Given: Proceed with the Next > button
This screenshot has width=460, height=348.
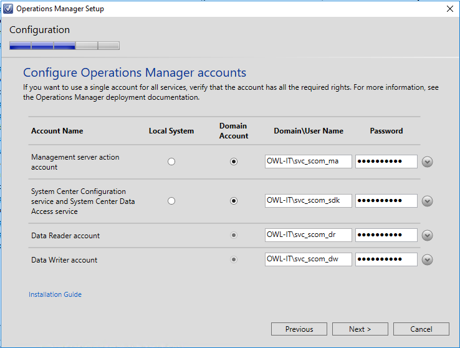Looking at the screenshot, I should coord(360,329).
